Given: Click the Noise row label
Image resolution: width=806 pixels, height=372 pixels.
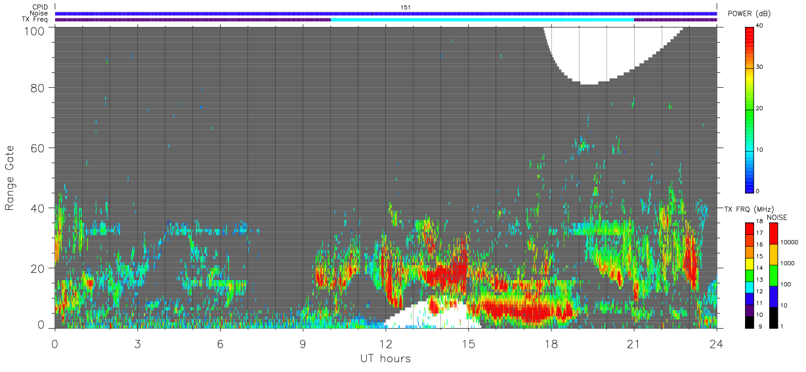Looking at the screenshot, I should click(x=39, y=13).
